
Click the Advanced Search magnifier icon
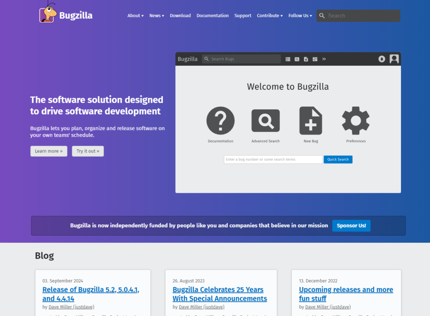265,121
